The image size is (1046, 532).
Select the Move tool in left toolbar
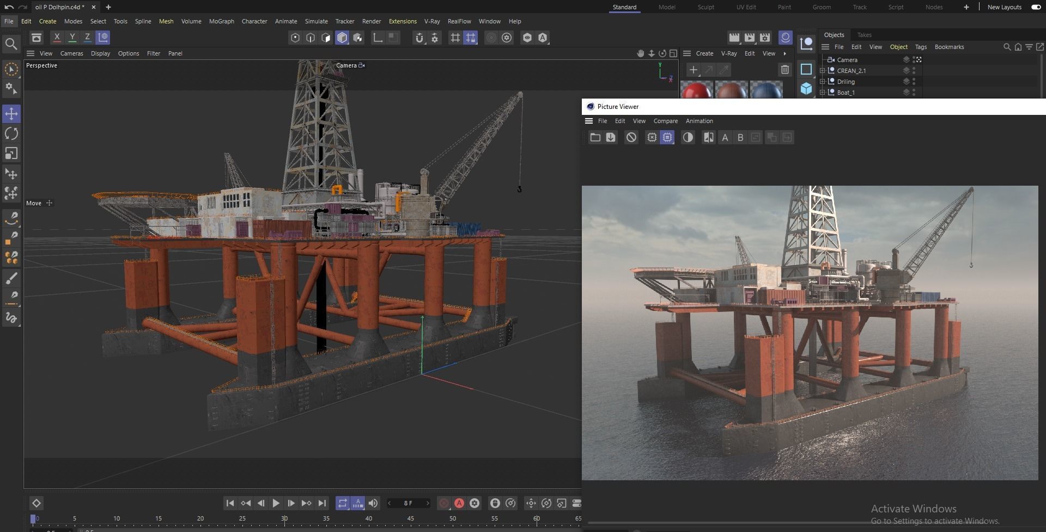11,114
